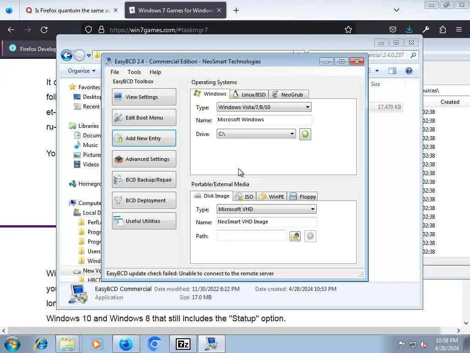470x353 pixels.
Task: Edit the Microsoft Windows name field
Action: (x=264, y=120)
